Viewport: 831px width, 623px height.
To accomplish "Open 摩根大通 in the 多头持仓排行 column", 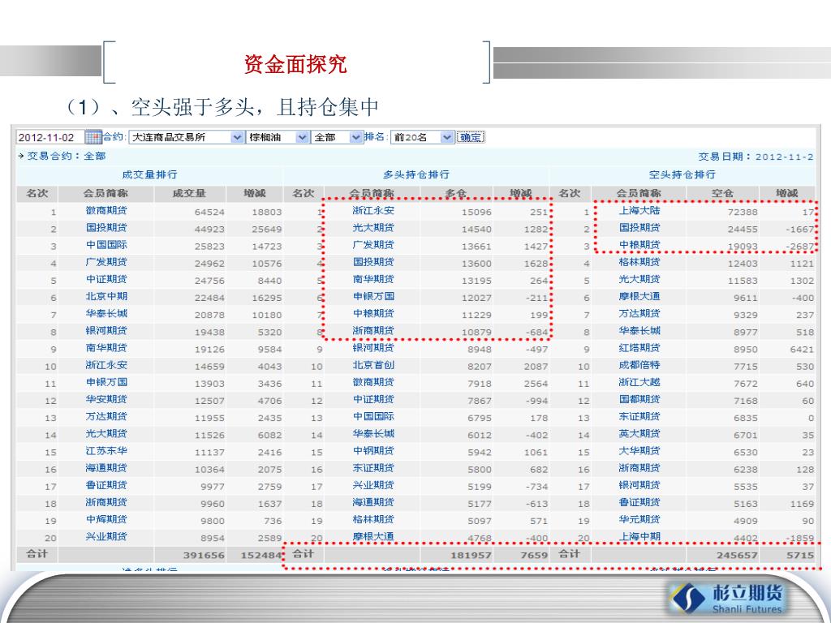I will [x=373, y=537].
